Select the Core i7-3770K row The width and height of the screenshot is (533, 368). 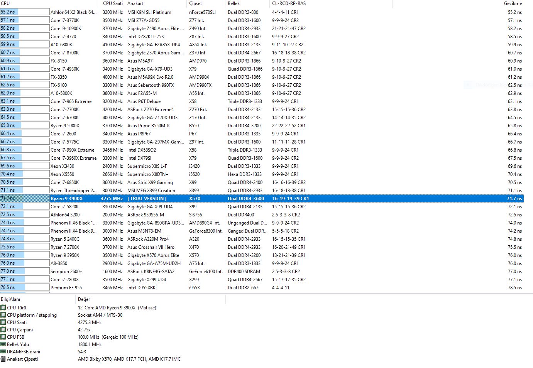point(262,20)
